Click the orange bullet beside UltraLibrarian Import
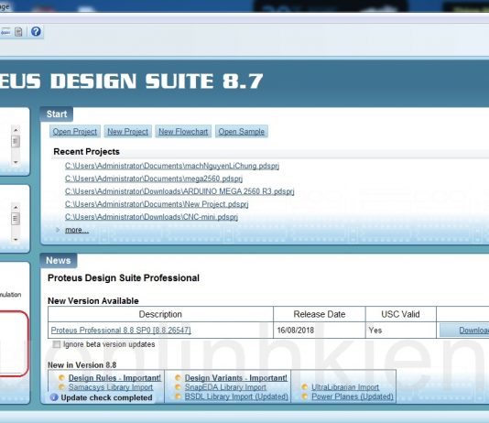 305,387
